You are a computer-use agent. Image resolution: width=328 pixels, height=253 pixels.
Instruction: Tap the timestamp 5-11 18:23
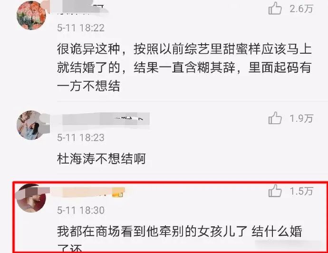[81, 137]
